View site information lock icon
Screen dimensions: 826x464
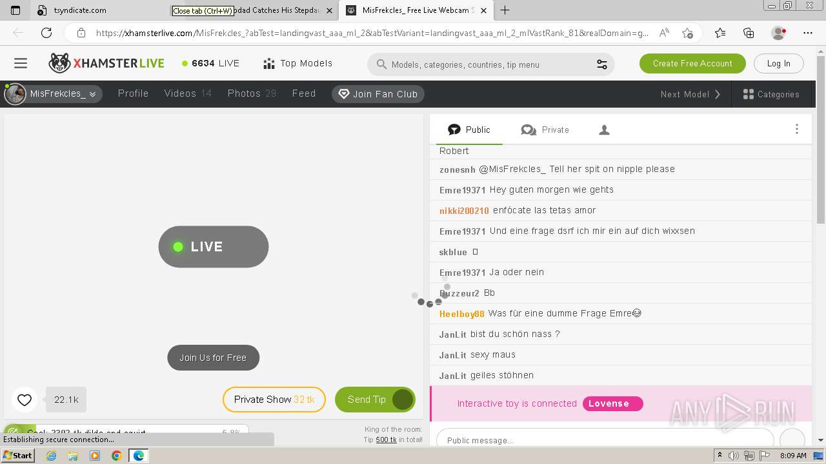pyautogui.click(x=81, y=33)
